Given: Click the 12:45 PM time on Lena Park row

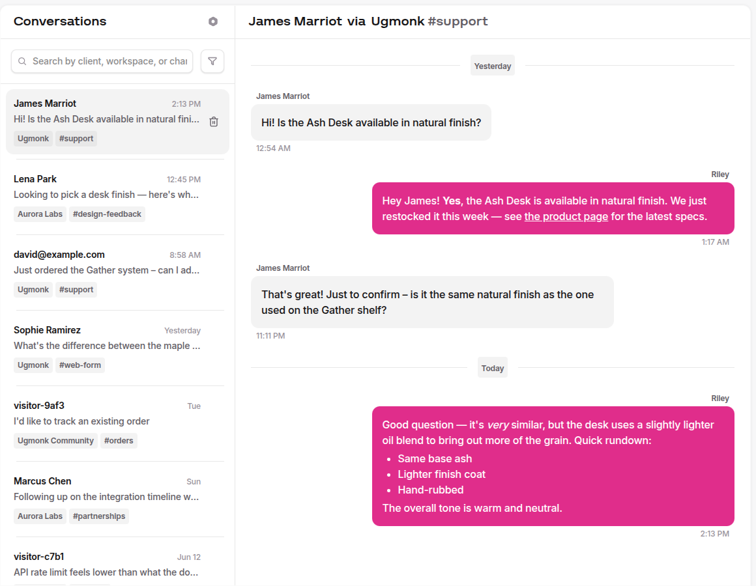Looking at the screenshot, I should point(184,180).
